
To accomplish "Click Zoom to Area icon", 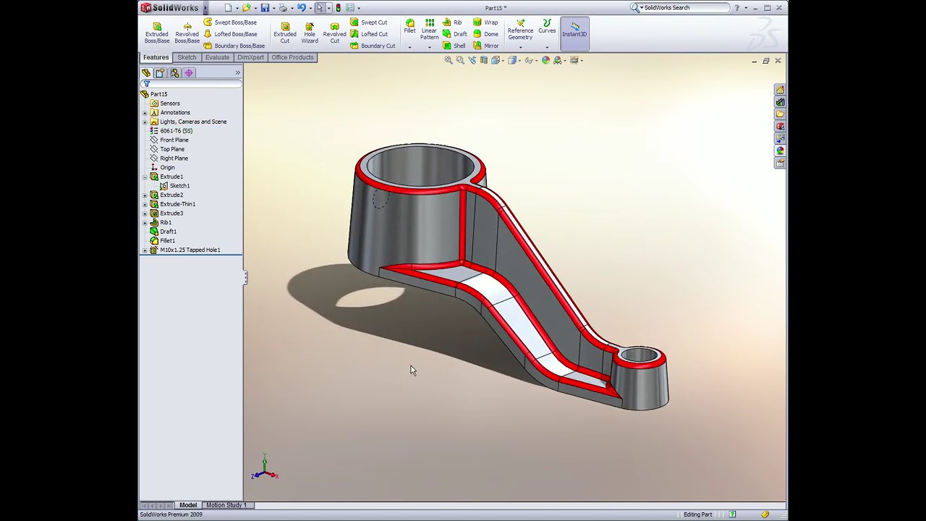I will (x=460, y=60).
